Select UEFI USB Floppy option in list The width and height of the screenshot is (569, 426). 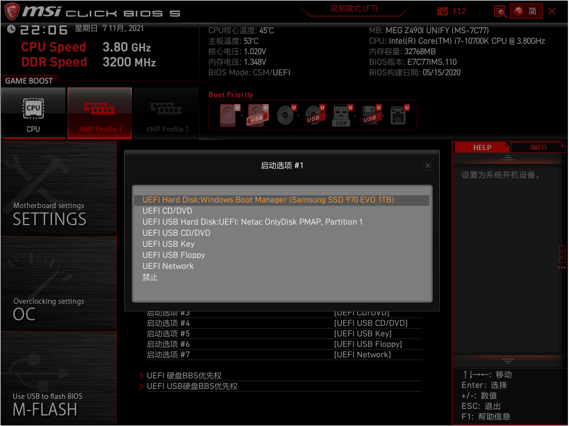(281, 255)
